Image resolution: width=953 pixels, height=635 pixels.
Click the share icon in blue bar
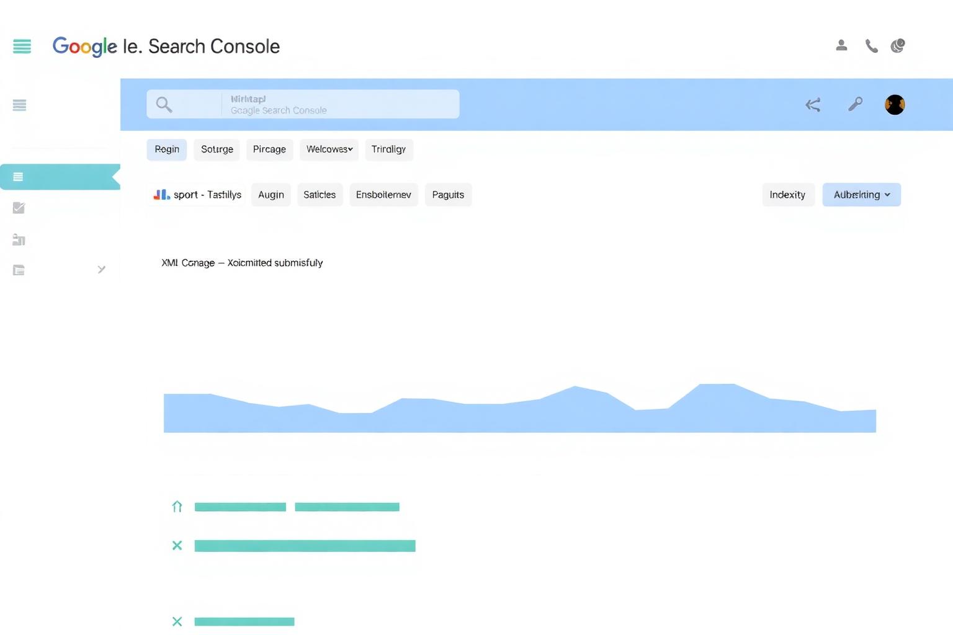(813, 105)
